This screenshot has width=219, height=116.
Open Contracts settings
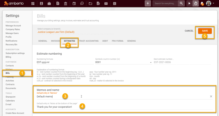(10, 84)
